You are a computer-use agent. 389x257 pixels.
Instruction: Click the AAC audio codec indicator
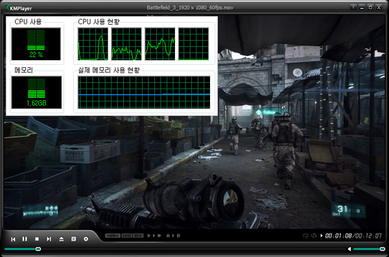pos(127,236)
